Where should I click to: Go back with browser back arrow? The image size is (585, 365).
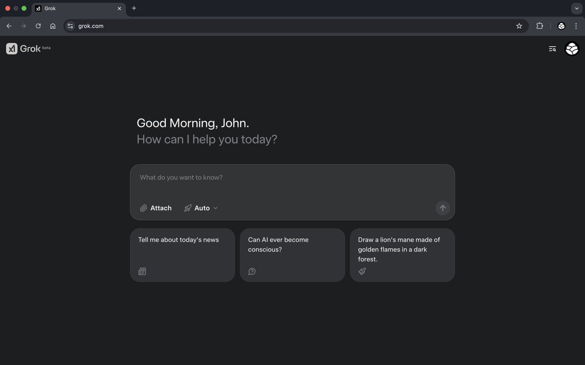pos(9,26)
